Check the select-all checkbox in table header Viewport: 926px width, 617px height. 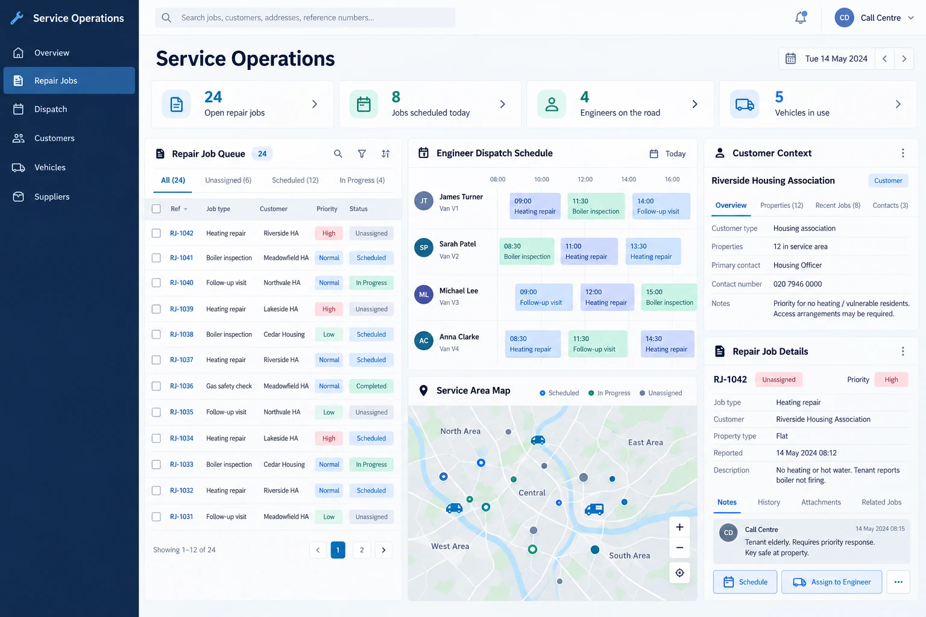pyautogui.click(x=156, y=208)
